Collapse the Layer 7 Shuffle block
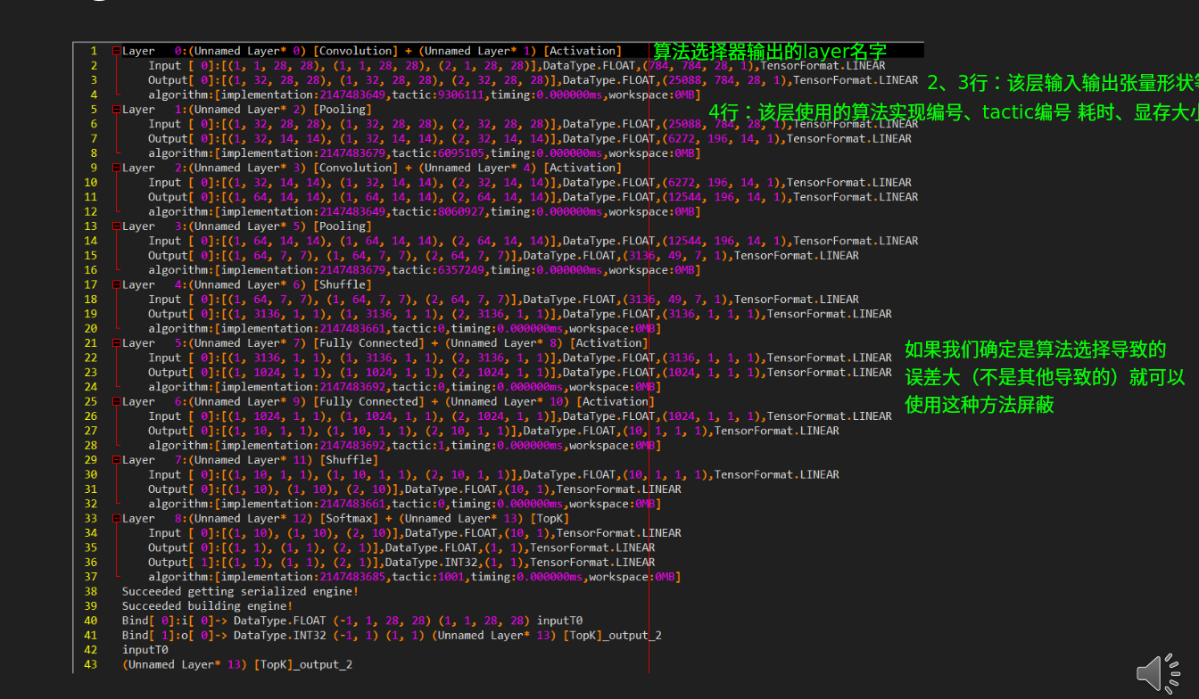The image size is (1199, 699). pos(116,460)
